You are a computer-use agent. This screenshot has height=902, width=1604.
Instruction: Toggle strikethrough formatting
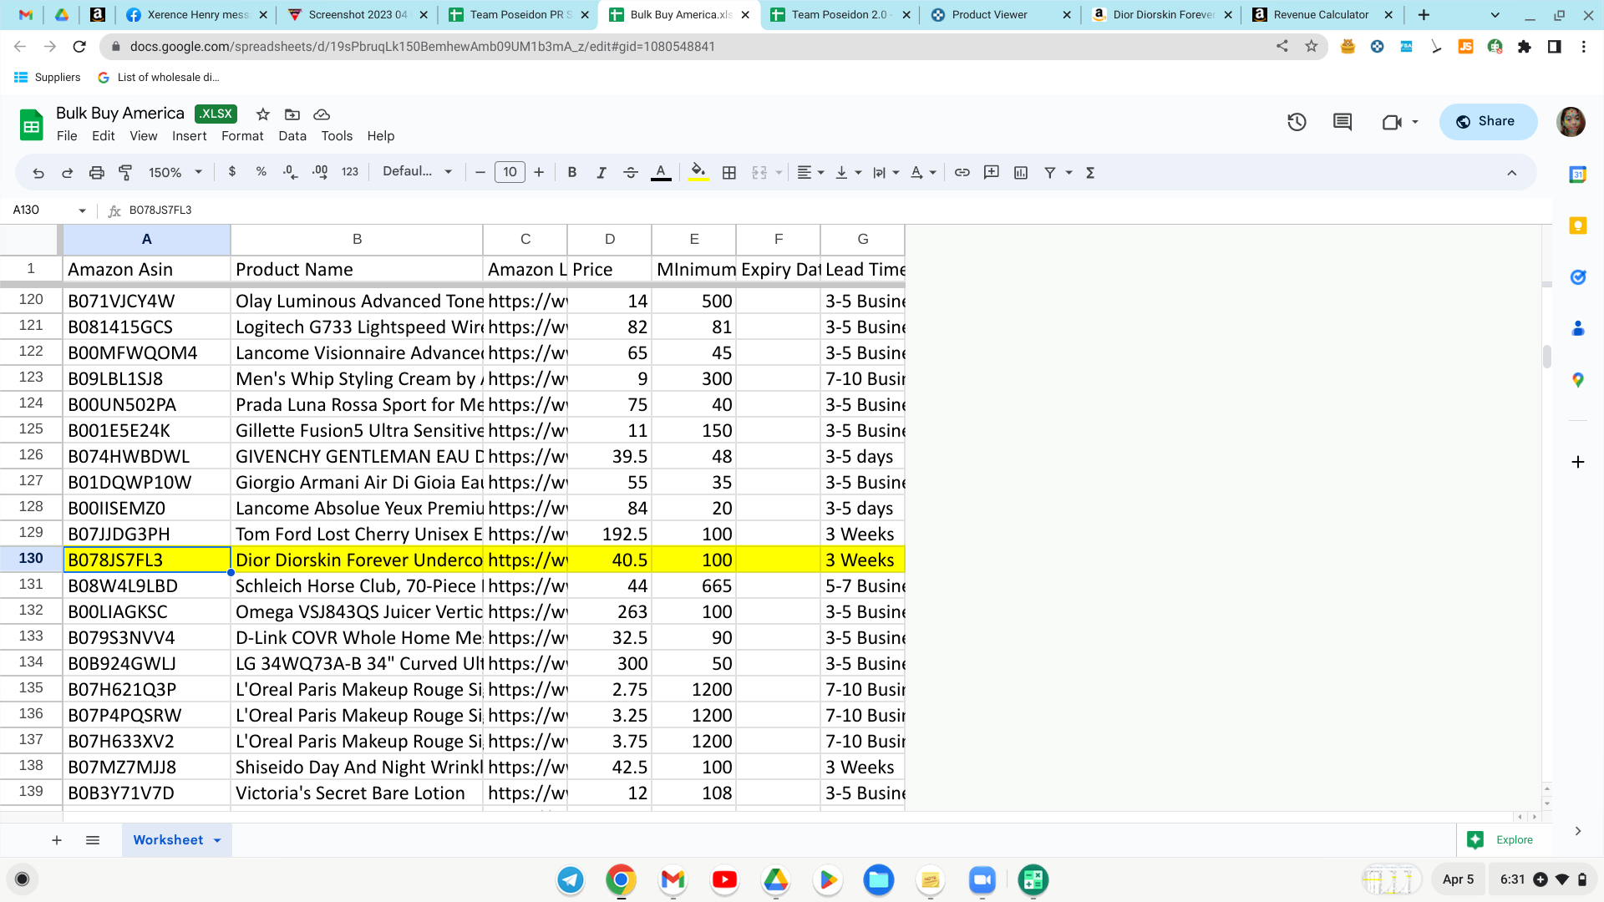coord(631,173)
